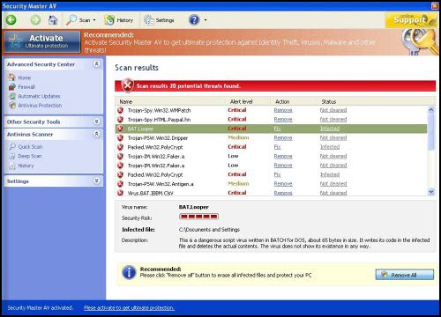Collapse the Advanced Security Center panel
The height and width of the screenshot is (317, 441).
point(96,63)
